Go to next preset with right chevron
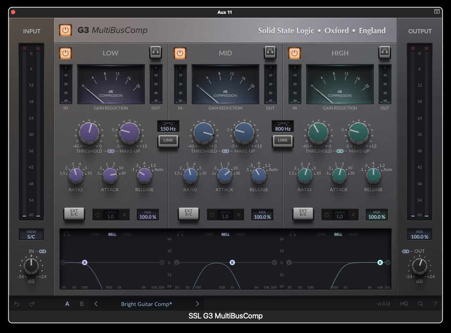Image resolution: width=451 pixels, height=333 pixels. point(197,304)
